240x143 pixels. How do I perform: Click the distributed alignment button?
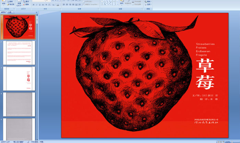76,4
